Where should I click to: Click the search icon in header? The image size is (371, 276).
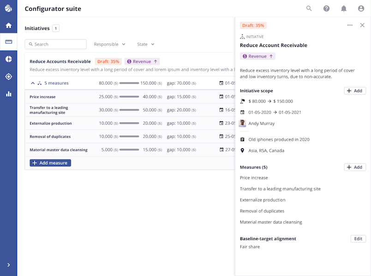pos(309,8)
